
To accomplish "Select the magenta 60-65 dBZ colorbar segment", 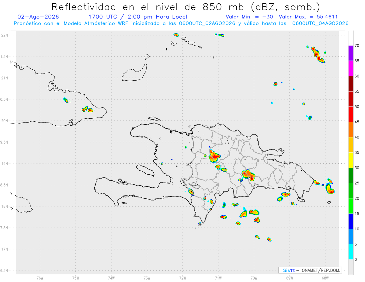I will 351,68.
